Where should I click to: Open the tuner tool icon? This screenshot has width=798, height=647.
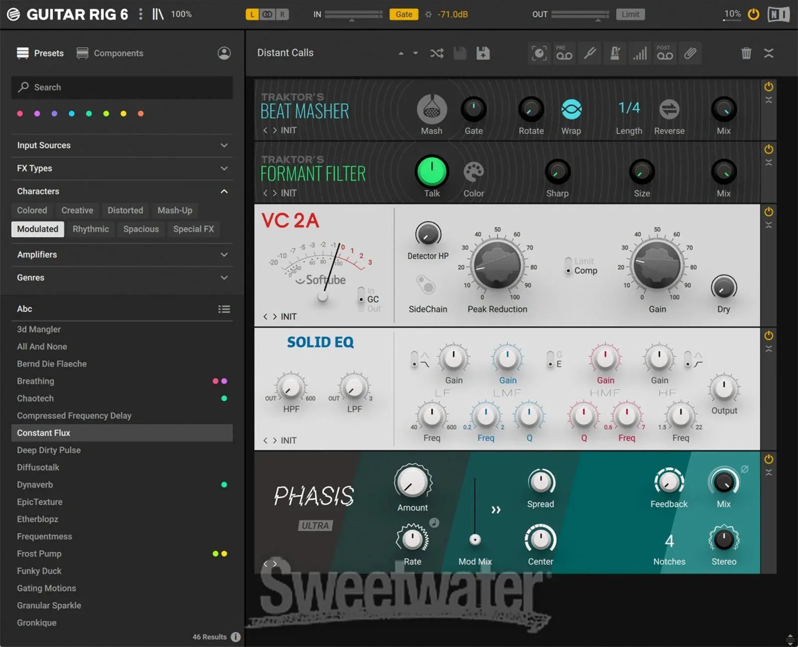pyautogui.click(x=590, y=53)
